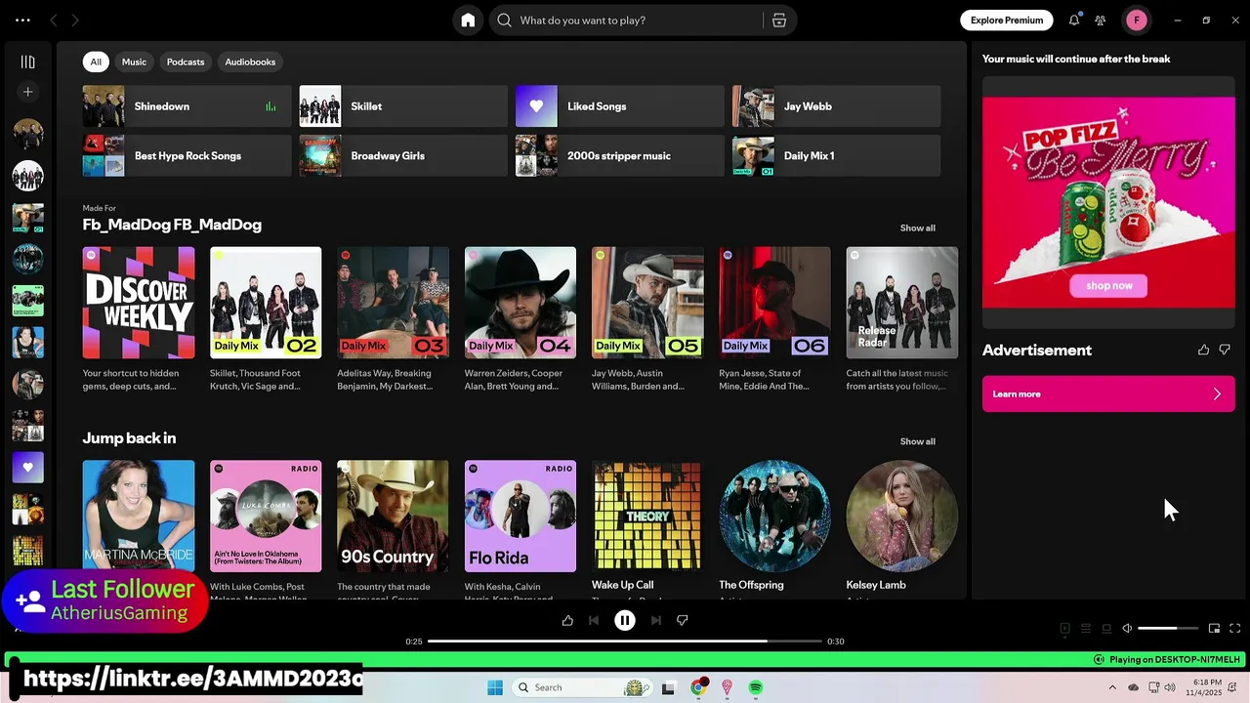The image size is (1250, 703).
Task: Open the Jay Webb shortcut tile
Action: pos(836,106)
